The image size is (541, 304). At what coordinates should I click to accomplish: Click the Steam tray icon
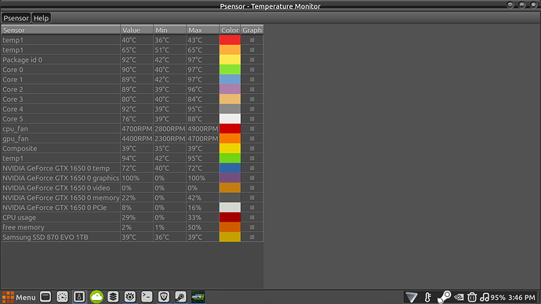444,297
